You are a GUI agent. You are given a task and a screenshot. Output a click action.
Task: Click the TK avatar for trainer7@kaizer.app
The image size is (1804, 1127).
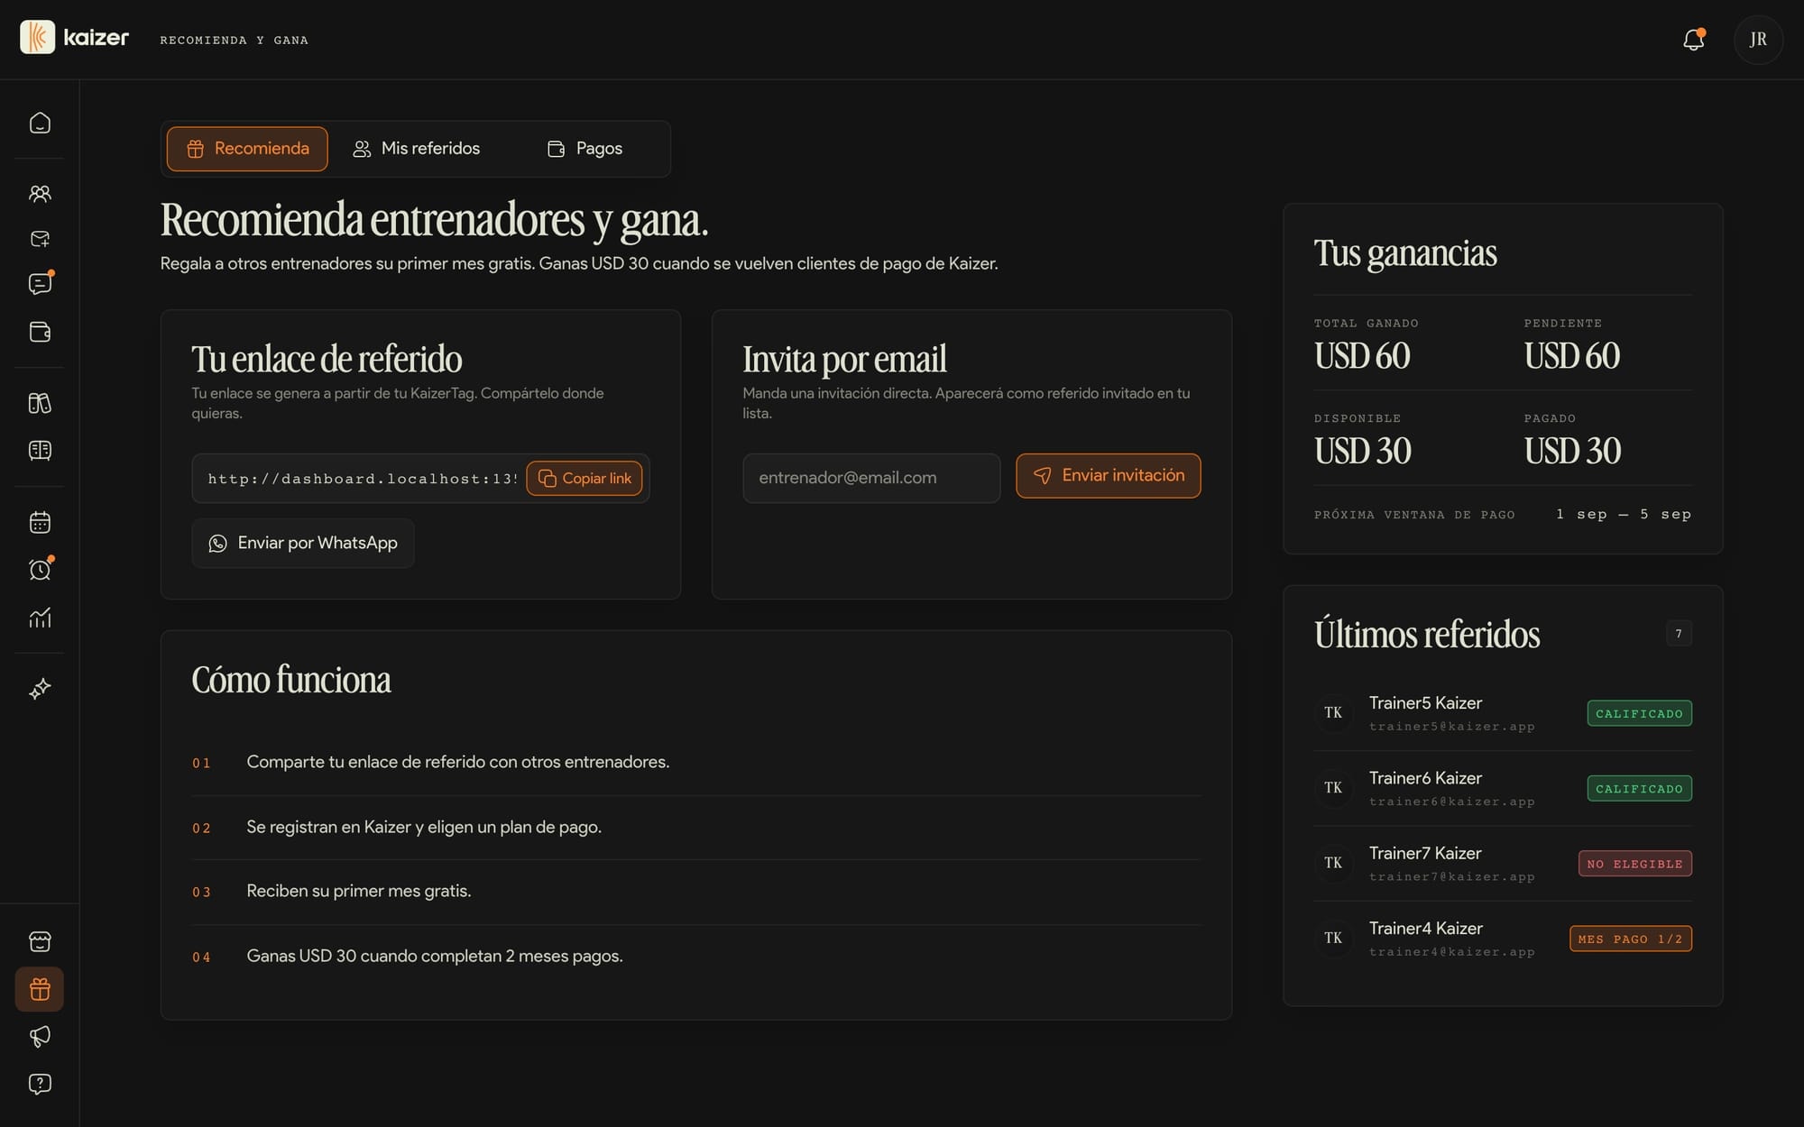pos(1333,864)
